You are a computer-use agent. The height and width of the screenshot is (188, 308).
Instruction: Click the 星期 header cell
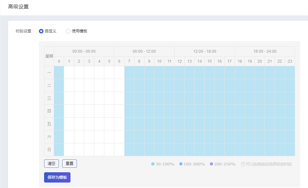pos(49,56)
